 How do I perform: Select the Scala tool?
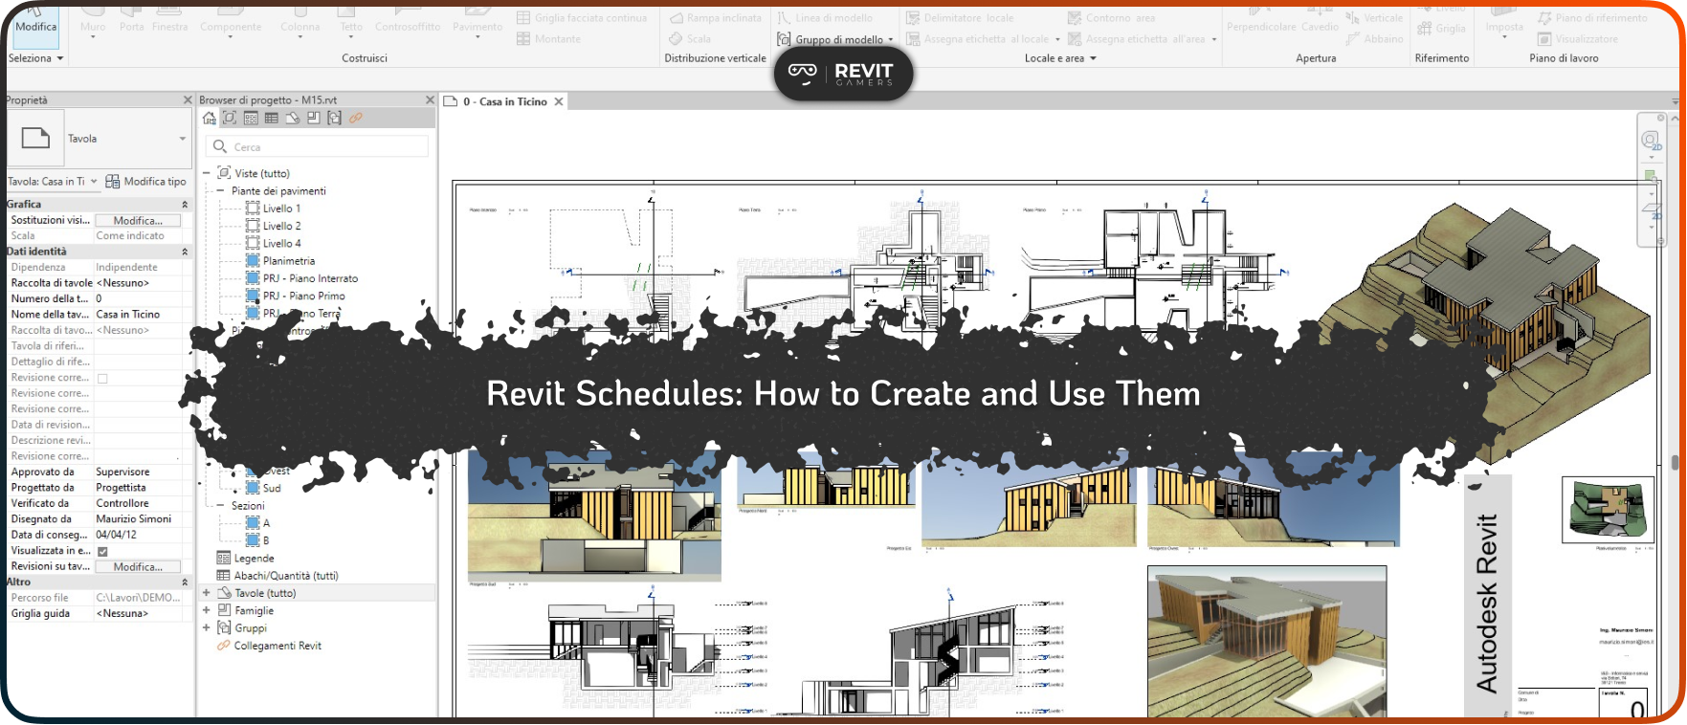(x=691, y=39)
